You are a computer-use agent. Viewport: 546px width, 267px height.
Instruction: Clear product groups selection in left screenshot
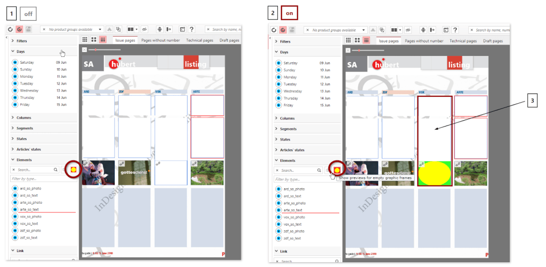pyautogui.click(x=44, y=29)
